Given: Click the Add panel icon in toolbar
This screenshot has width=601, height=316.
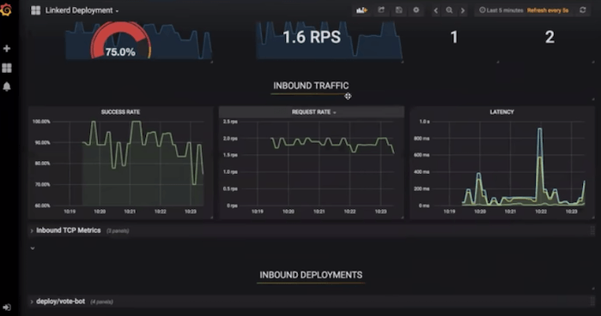Looking at the screenshot, I should click(x=361, y=10).
